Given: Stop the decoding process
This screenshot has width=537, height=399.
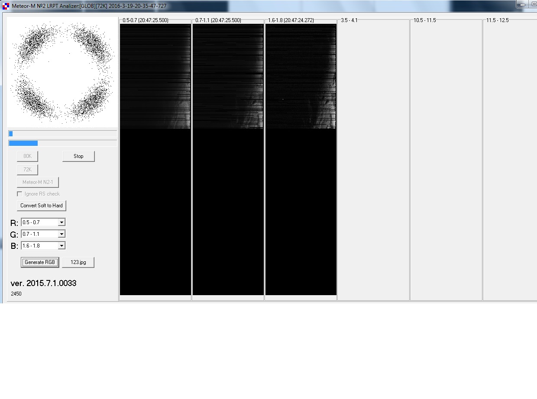Looking at the screenshot, I should click(x=78, y=156).
